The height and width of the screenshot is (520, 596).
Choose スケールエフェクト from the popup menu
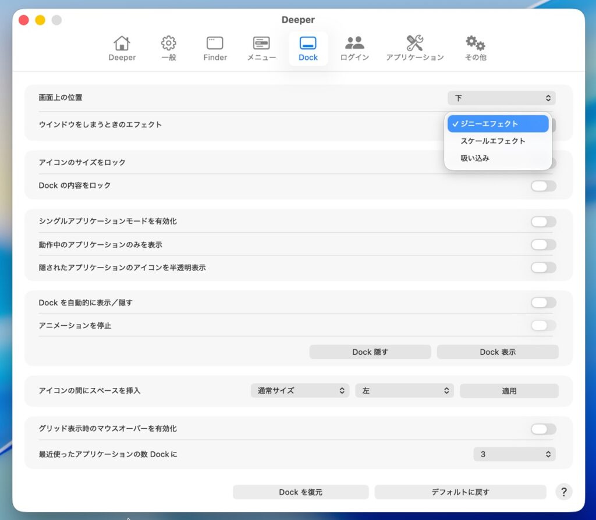[493, 141]
